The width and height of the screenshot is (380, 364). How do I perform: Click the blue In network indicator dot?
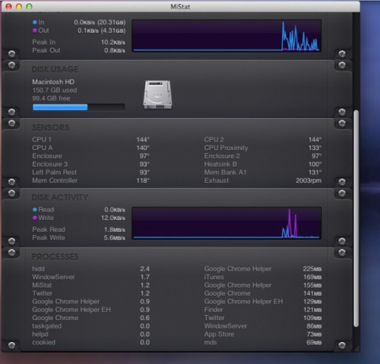pos(35,22)
